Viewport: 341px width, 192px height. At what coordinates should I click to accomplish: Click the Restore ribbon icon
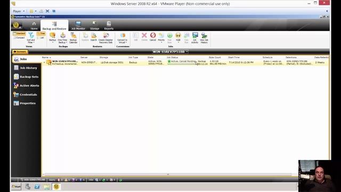pyautogui.click(x=85, y=37)
